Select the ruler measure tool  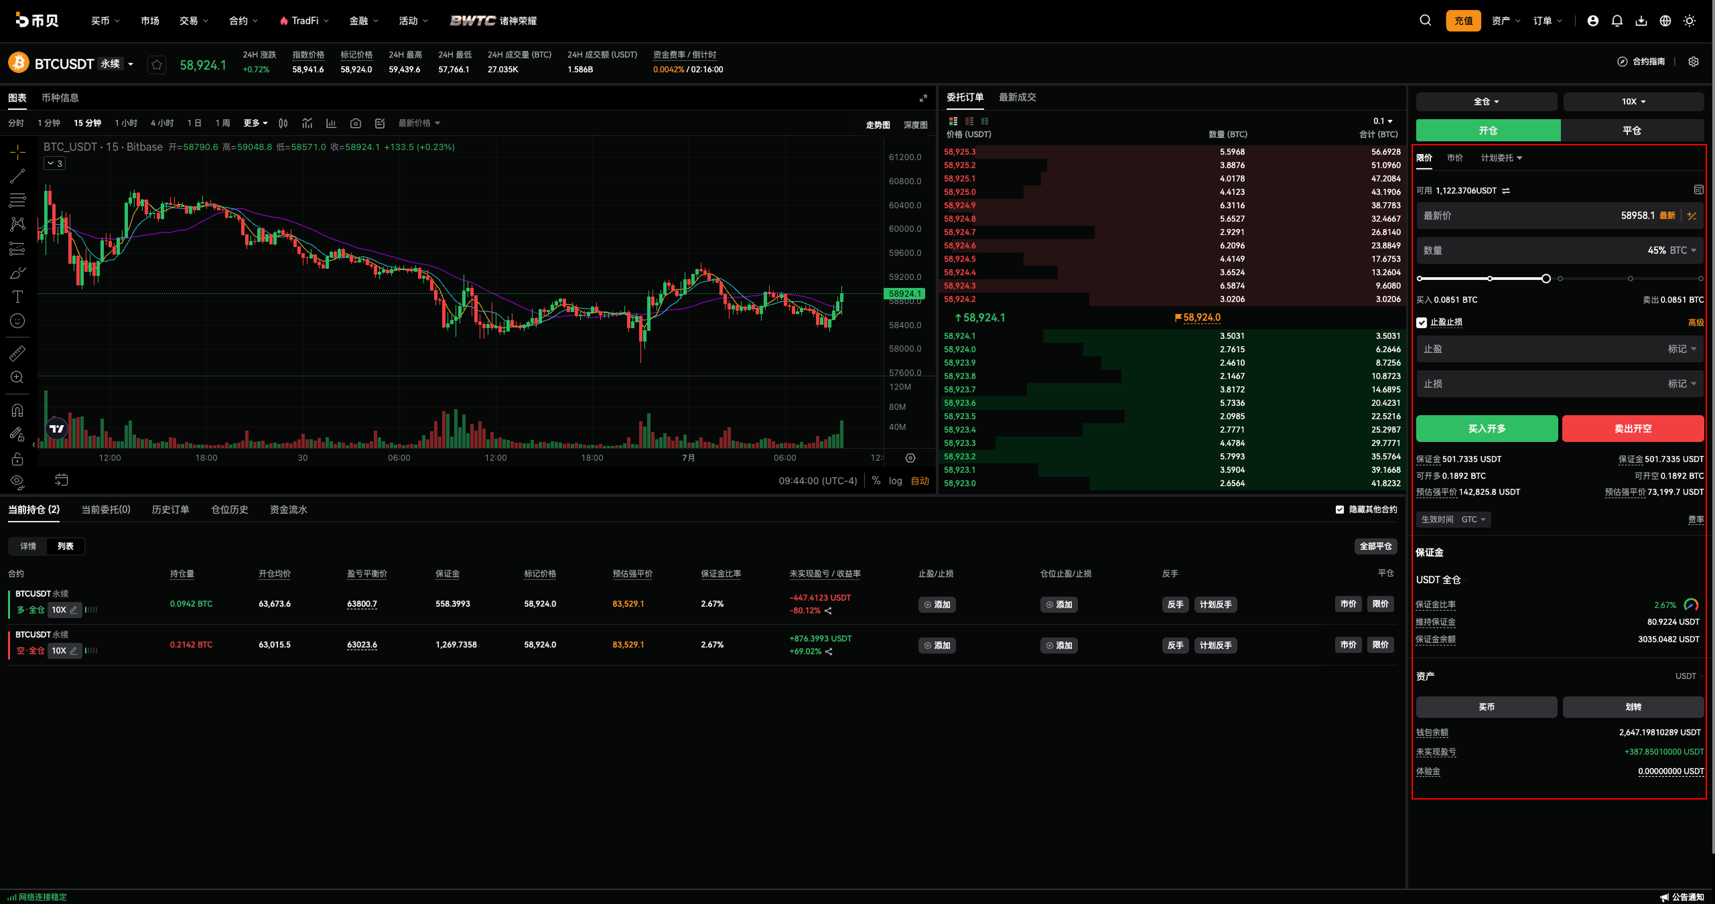point(17,353)
